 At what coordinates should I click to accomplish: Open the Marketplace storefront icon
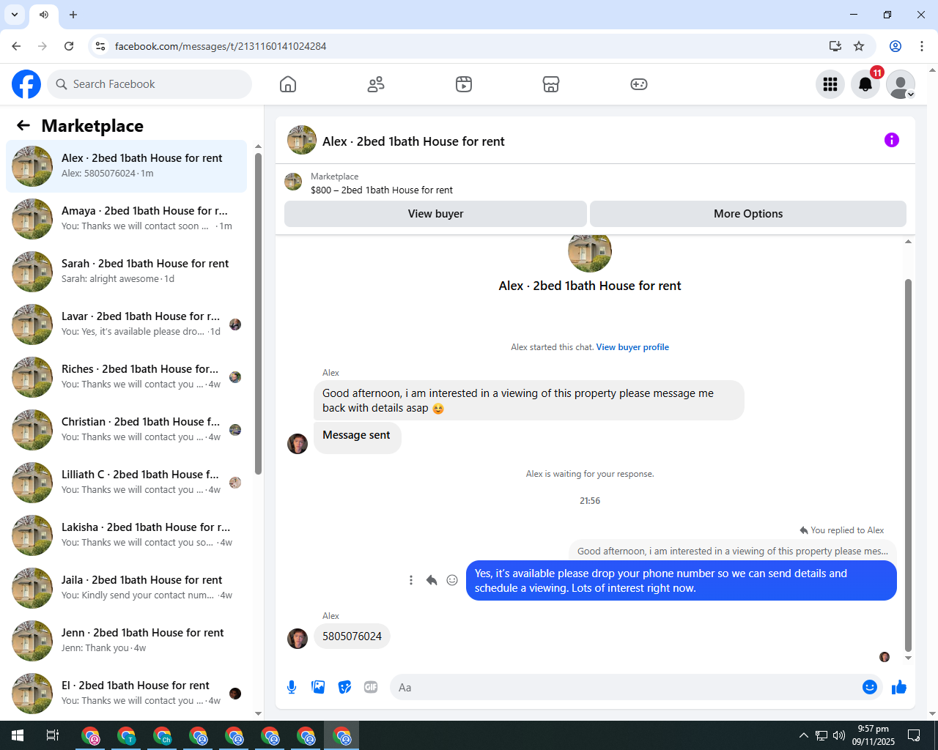551,84
